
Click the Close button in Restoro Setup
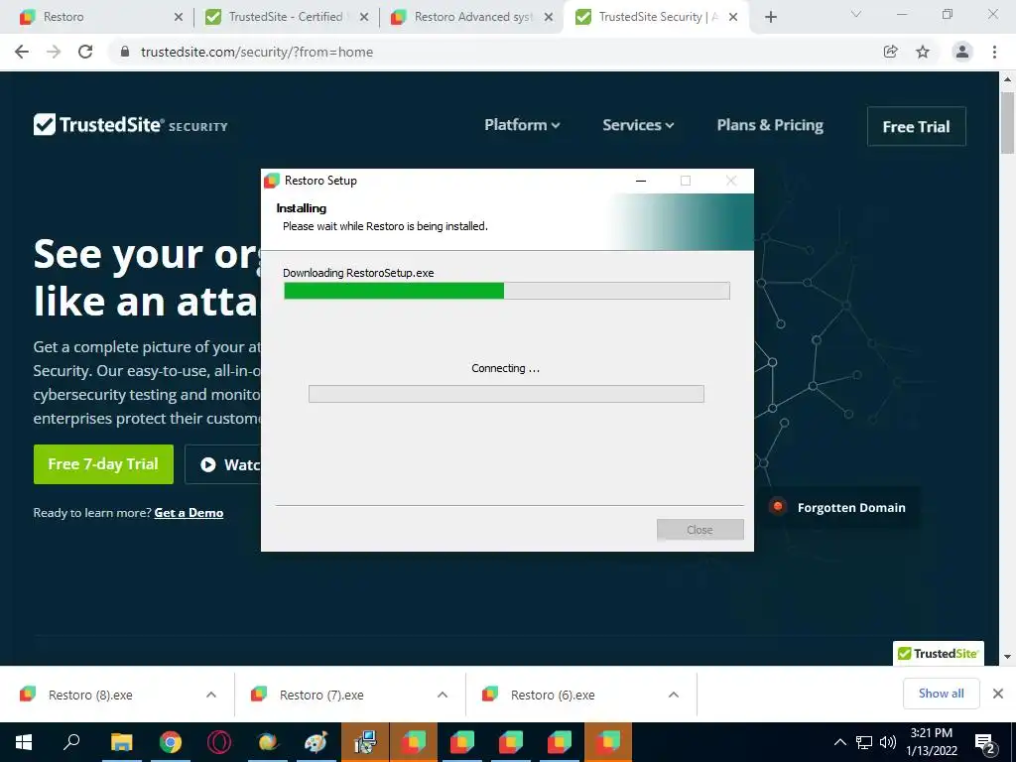coord(699,530)
